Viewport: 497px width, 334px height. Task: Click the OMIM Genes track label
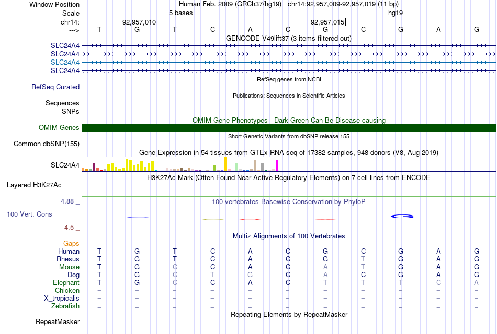click(x=59, y=127)
